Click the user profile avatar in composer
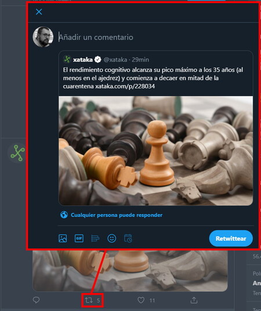Screen dimensions: 261x311 [43, 37]
